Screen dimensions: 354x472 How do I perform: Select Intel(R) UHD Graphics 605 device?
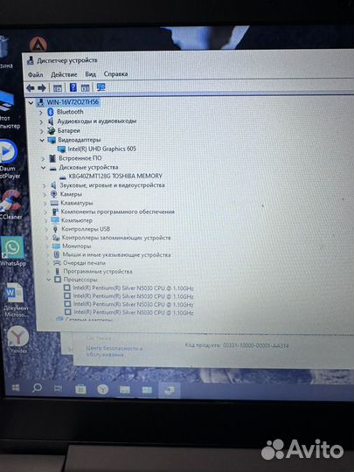point(101,149)
